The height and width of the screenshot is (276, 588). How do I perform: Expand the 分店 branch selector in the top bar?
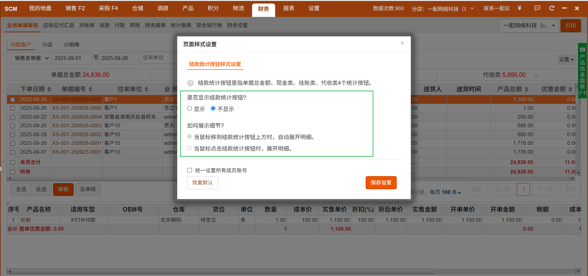pyautogui.click(x=472, y=9)
